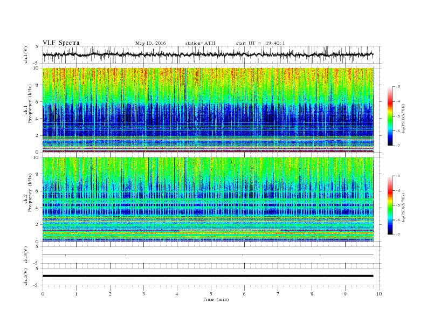Click the 4 kHz tick on ch.1 frequency axis
Image resolution: width=427 pixels, height=330 pixels.
coord(38,119)
